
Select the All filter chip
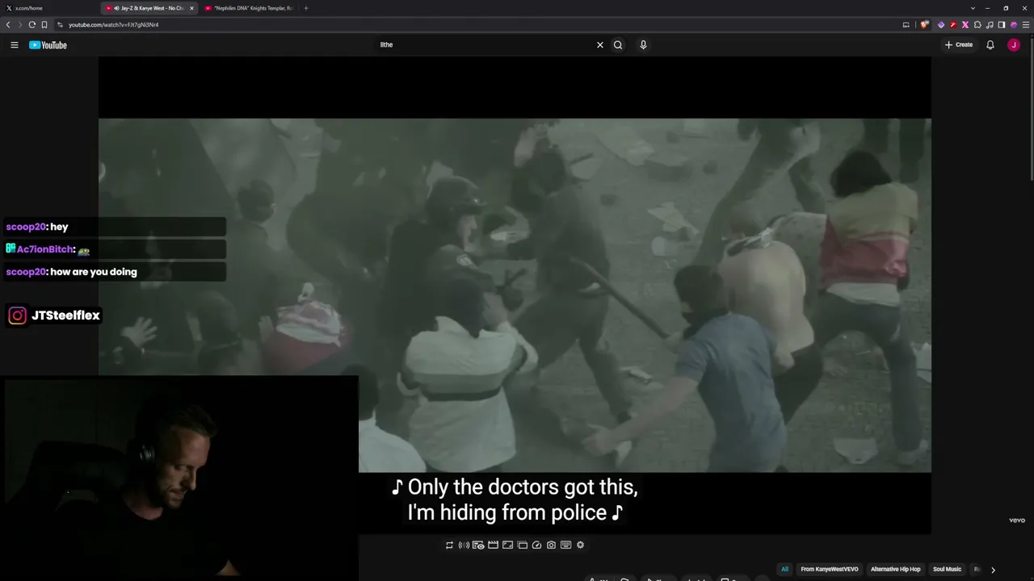(784, 570)
